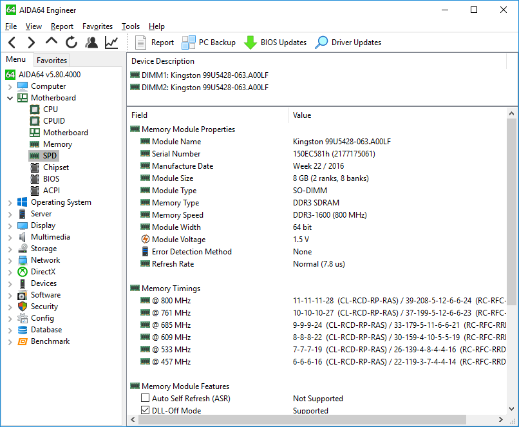Screen dimensions: 519x427
Task: Toggle the Auto Self Refresh (ASR) checkbox
Action: [145, 398]
